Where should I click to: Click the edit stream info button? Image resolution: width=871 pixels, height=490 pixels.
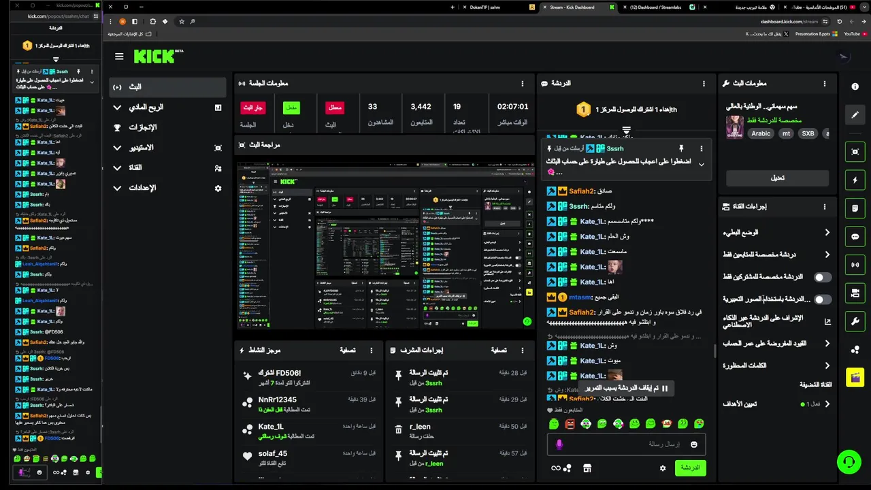pyautogui.click(x=777, y=178)
